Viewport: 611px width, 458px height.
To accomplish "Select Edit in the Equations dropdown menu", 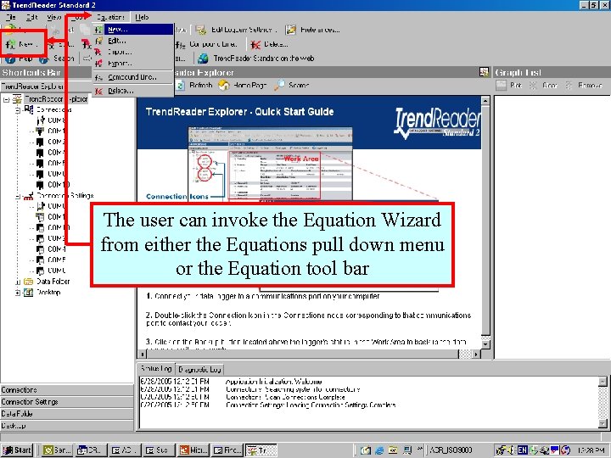I will (x=133, y=41).
